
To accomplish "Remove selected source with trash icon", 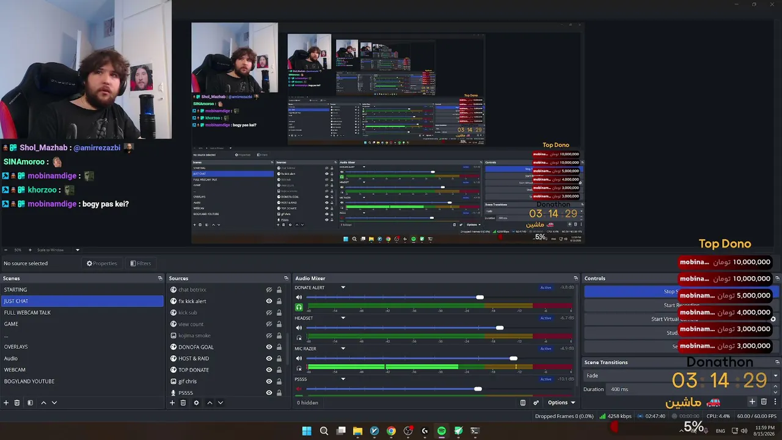I will (183, 403).
